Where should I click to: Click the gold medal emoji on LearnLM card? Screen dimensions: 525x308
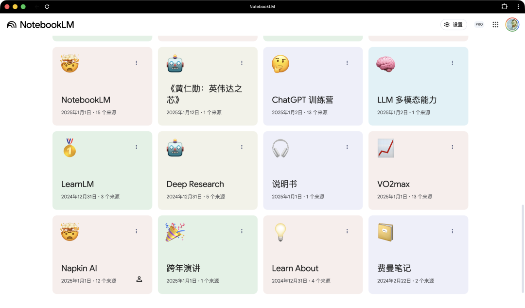point(70,148)
